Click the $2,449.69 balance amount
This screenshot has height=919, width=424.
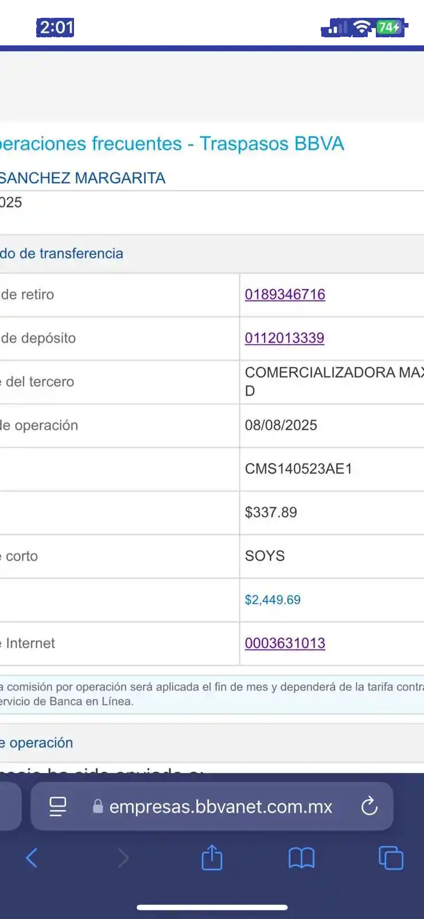[273, 600]
